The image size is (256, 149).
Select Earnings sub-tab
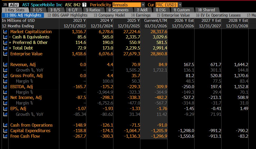point(141,15)
